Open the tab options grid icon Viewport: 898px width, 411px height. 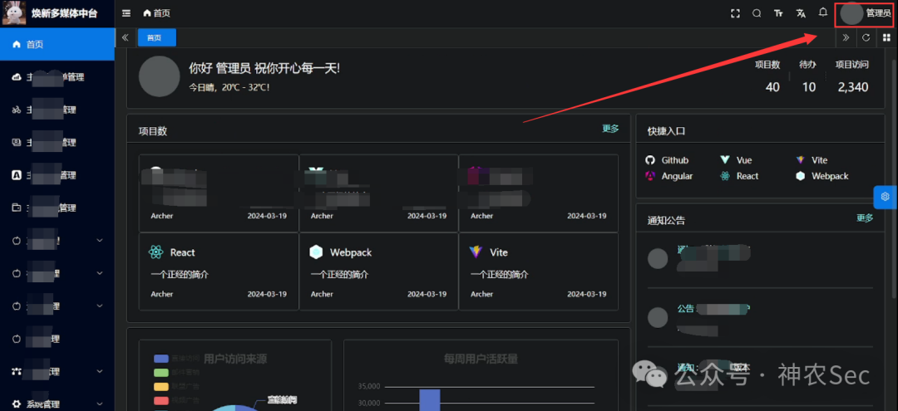tap(886, 37)
